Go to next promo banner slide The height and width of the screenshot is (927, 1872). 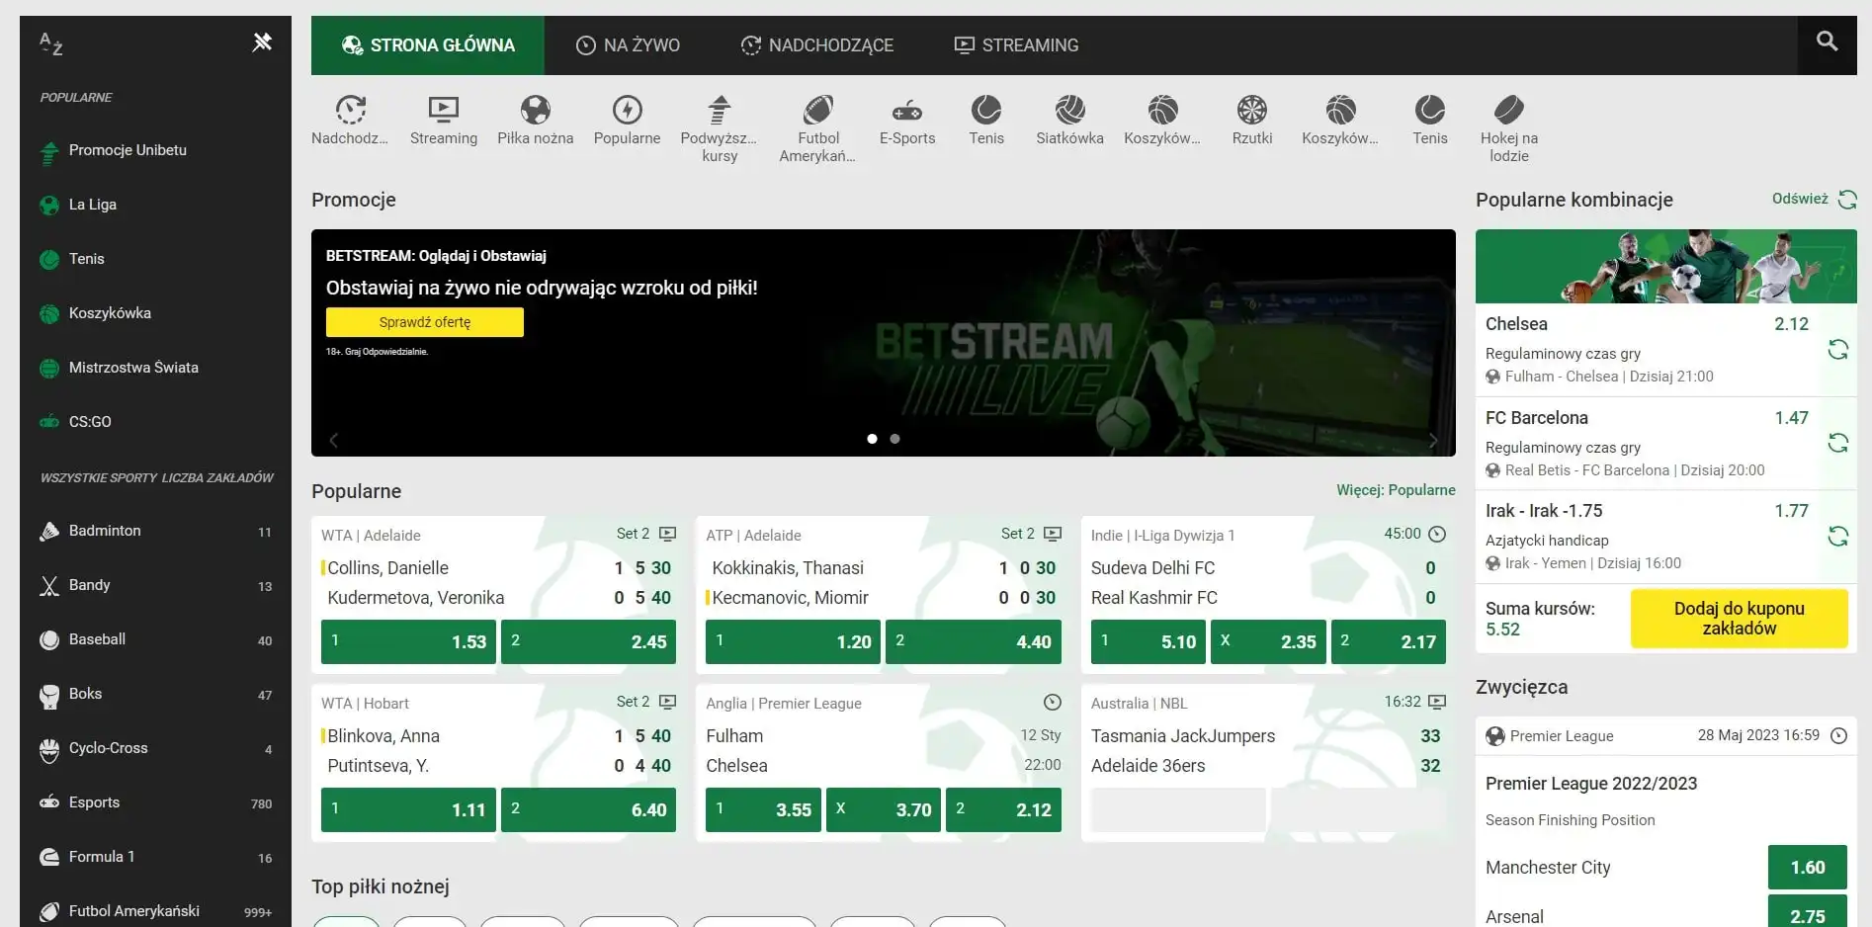click(x=1433, y=440)
